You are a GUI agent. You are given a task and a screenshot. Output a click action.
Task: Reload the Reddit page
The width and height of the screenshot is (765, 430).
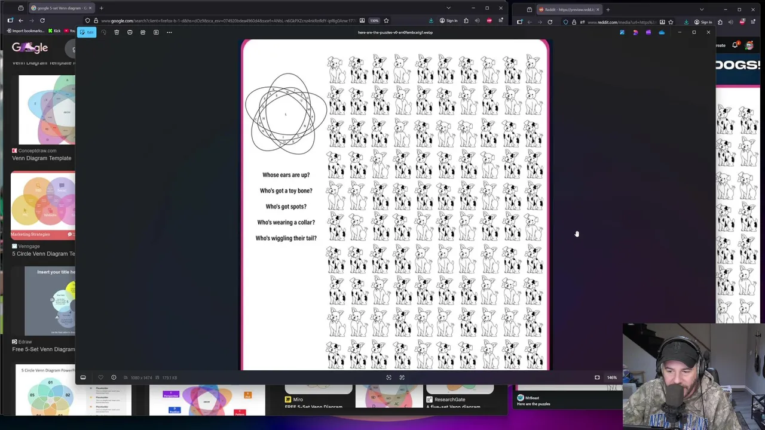click(550, 22)
